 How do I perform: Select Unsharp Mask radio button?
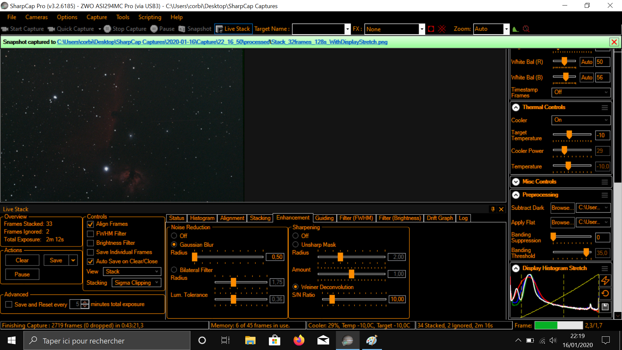(295, 244)
